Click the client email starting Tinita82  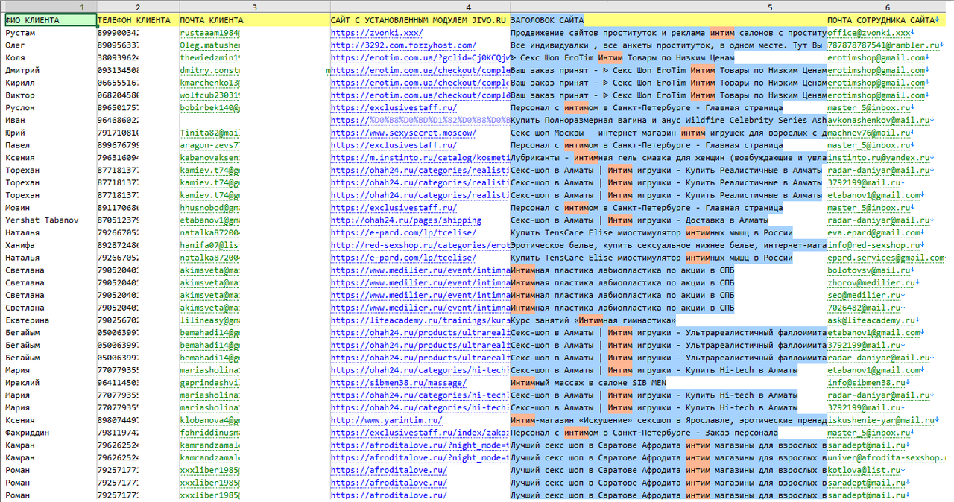pyautogui.click(x=209, y=133)
